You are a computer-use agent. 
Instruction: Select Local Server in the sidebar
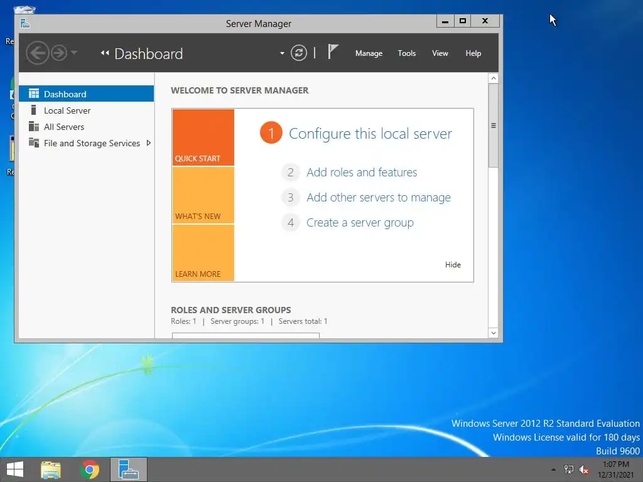point(87,110)
